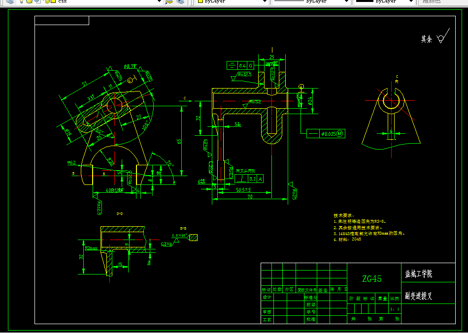This screenshot has width=468, height=333.
Task: Click the 标准化 title block label
Action: tap(311, 297)
